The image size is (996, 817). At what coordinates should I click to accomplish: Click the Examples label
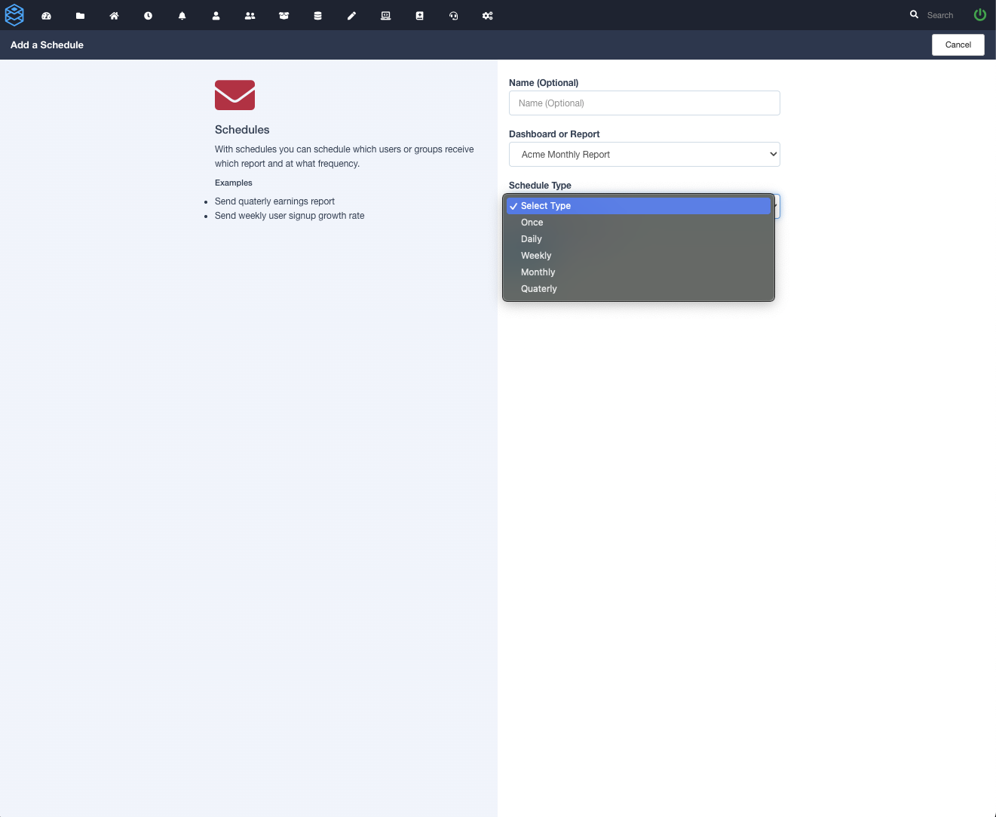(x=234, y=183)
